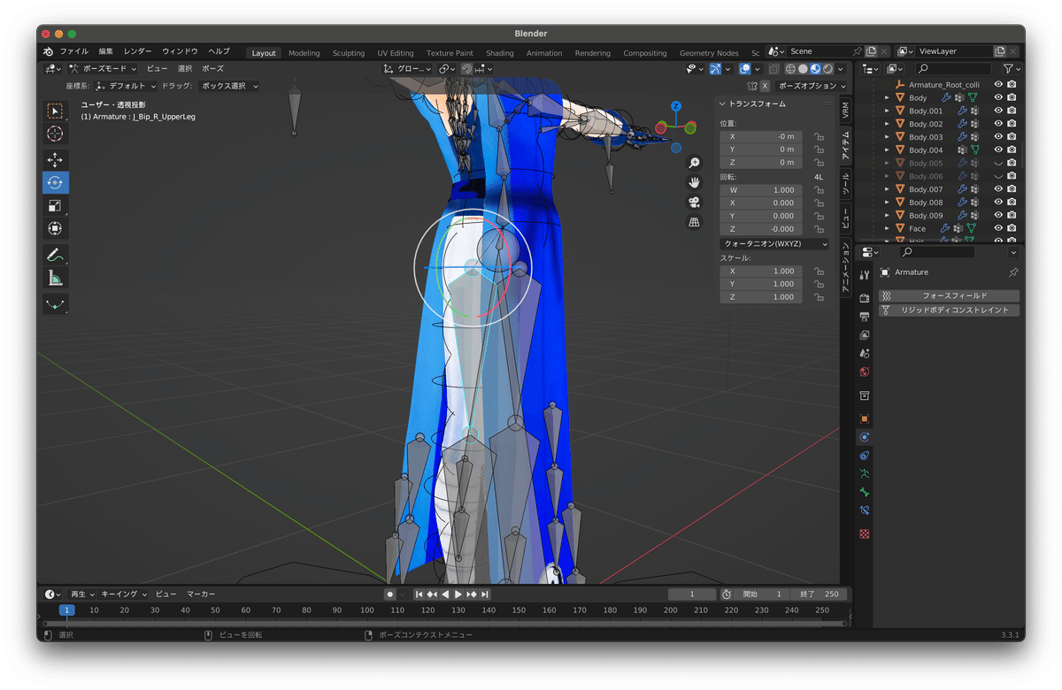Open Object properties orange square tab
The width and height of the screenshot is (1062, 690).
point(865,418)
